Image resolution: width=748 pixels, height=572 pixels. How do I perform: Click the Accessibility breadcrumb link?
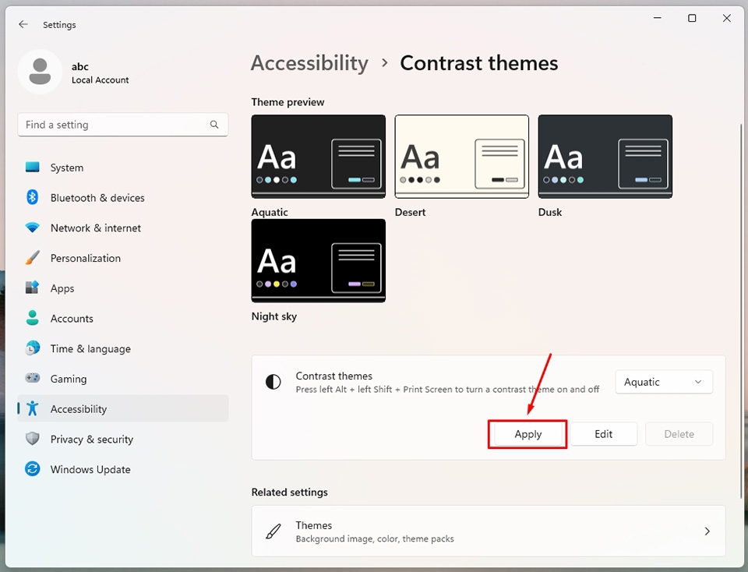coord(309,63)
